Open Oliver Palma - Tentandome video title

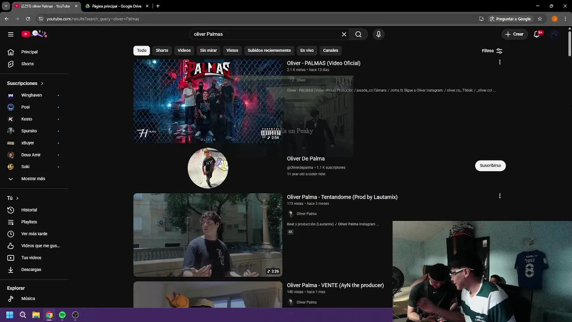click(x=342, y=197)
